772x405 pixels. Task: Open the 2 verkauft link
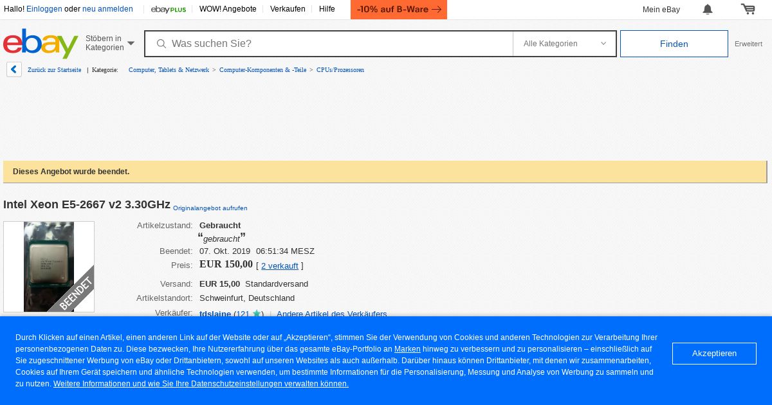280,265
